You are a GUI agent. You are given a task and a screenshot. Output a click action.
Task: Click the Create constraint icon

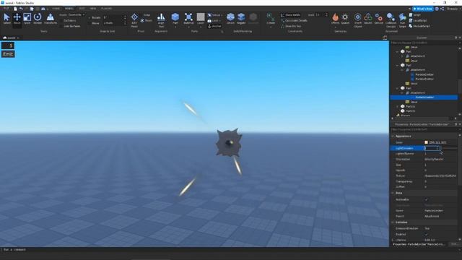[x=271, y=18]
